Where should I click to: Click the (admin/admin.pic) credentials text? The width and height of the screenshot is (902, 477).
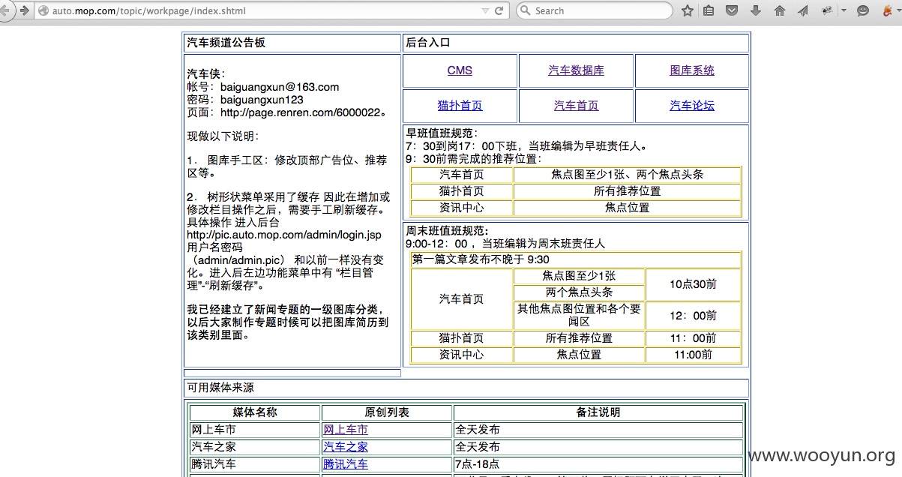coord(239,259)
